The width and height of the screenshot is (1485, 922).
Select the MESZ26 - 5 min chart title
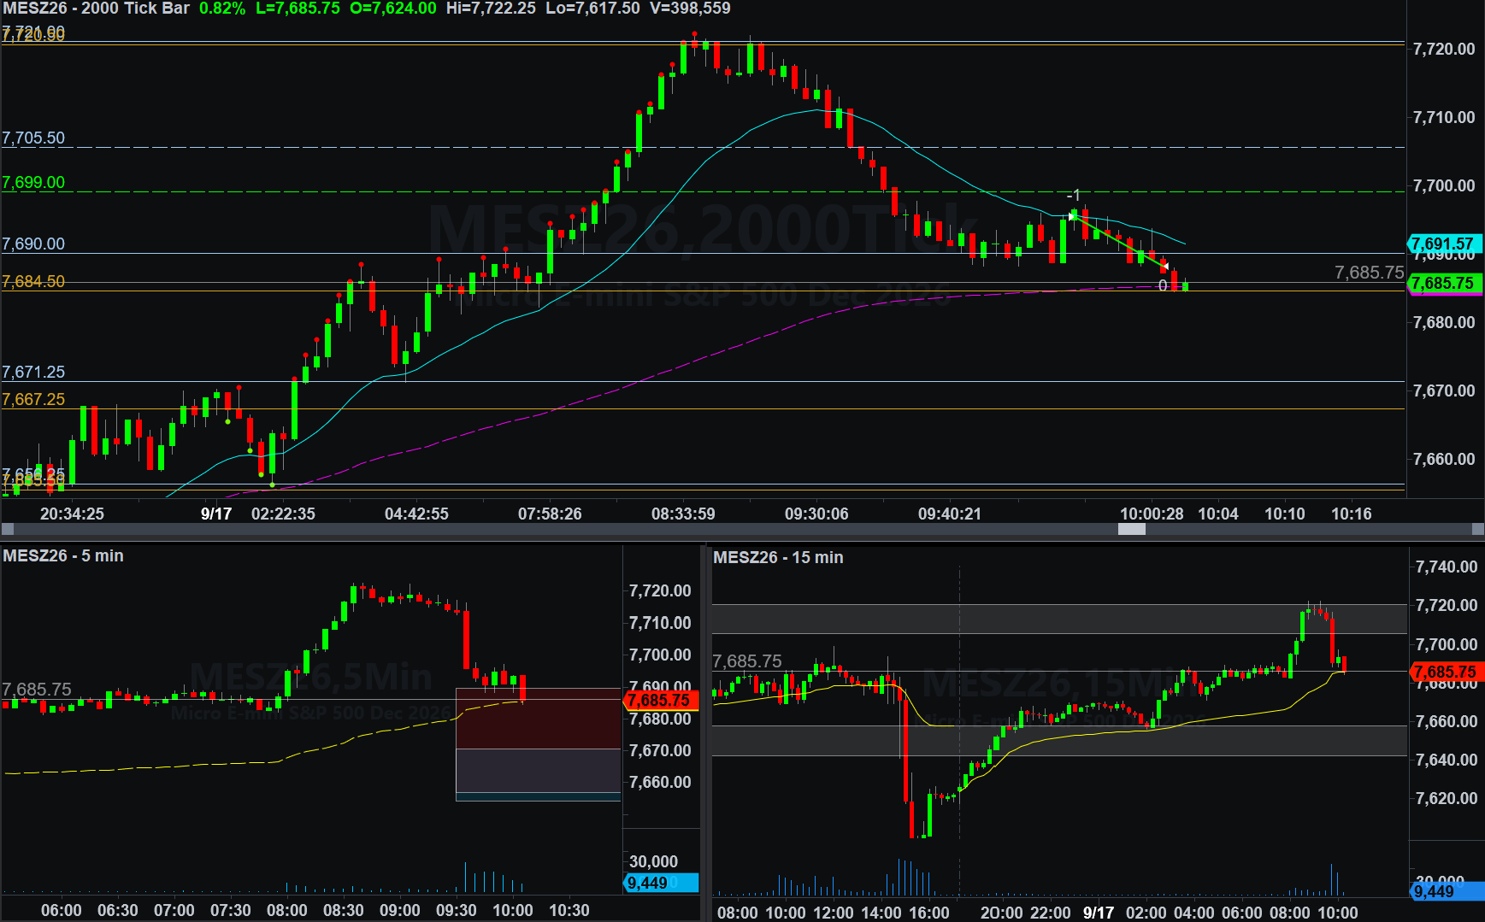click(63, 556)
